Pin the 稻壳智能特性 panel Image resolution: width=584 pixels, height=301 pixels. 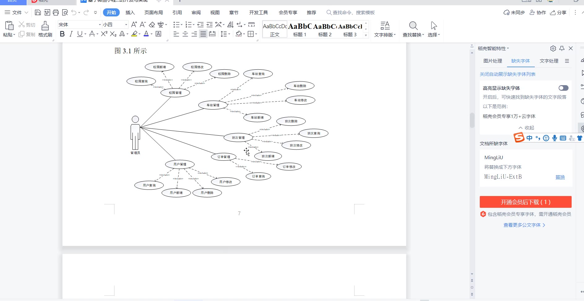pyautogui.click(x=562, y=48)
